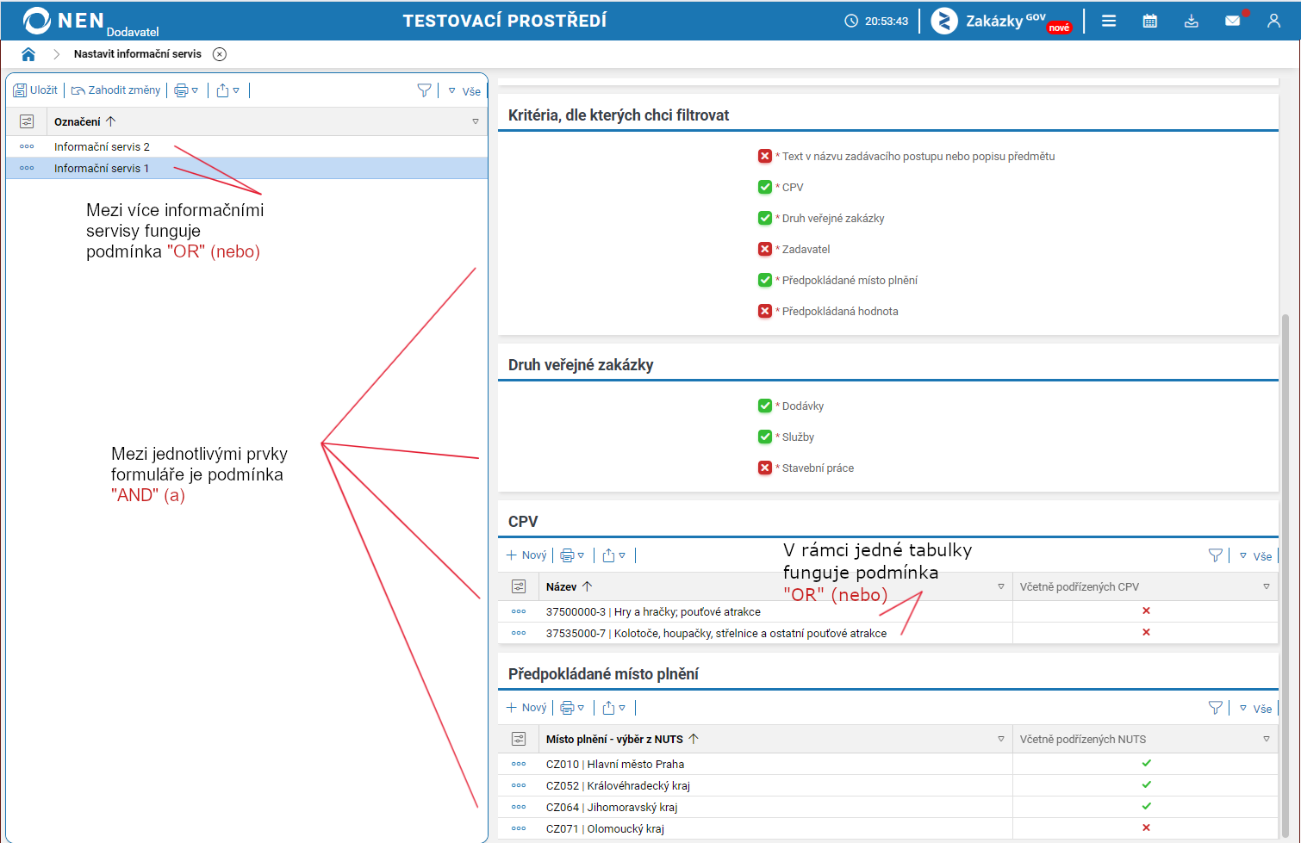The image size is (1301, 843).
Task: Select row 37500000-3 | Hry a hračky
Action: click(887, 611)
